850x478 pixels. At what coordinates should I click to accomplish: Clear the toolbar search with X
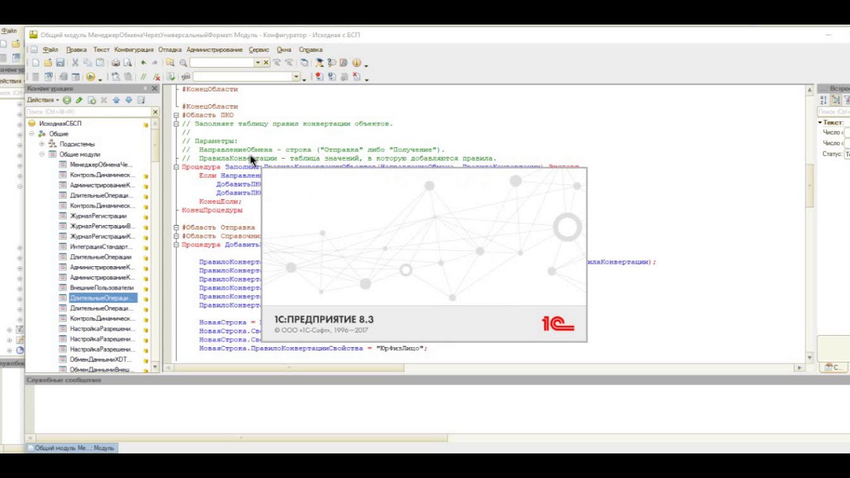[266, 62]
